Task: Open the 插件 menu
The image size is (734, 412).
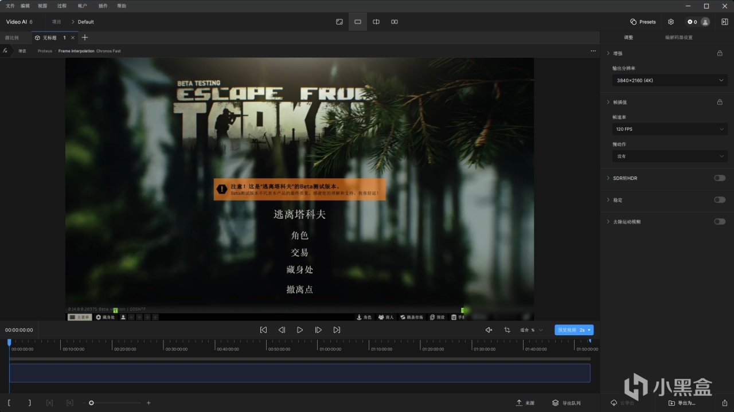Action: (x=103, y=6)
